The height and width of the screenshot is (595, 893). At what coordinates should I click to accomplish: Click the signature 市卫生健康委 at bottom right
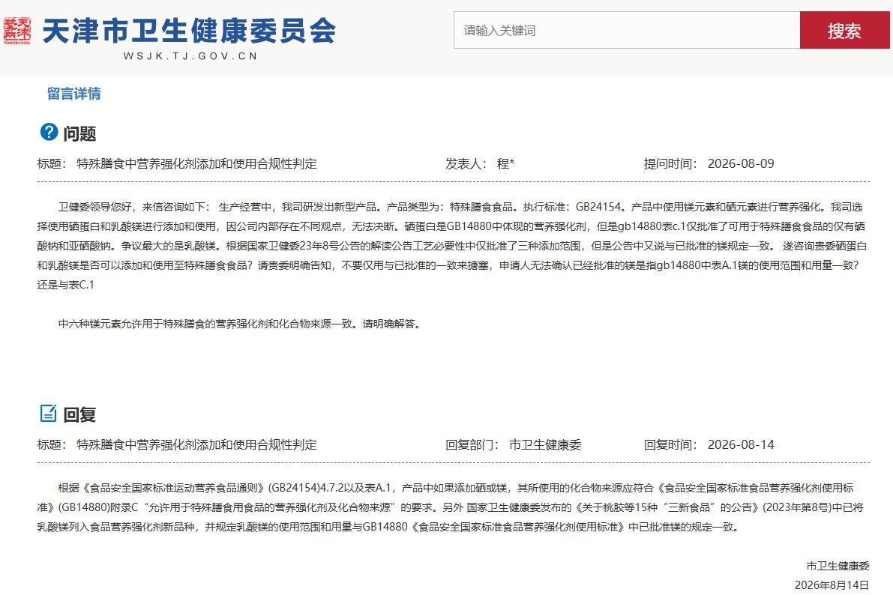point(838,566)
